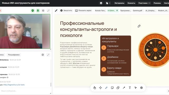The image size is (169, 95).
Task: Click Показать экран button
Action: pos(83,11)
